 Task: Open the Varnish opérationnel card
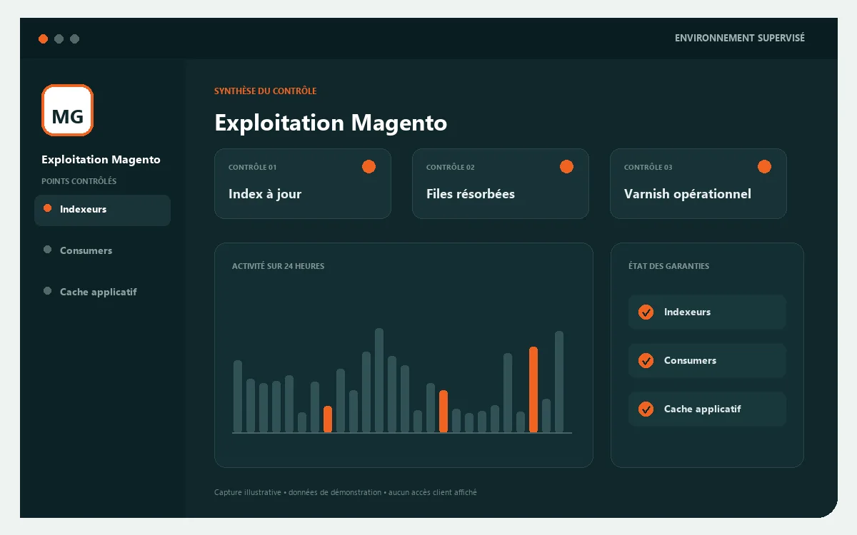point(698,183)
